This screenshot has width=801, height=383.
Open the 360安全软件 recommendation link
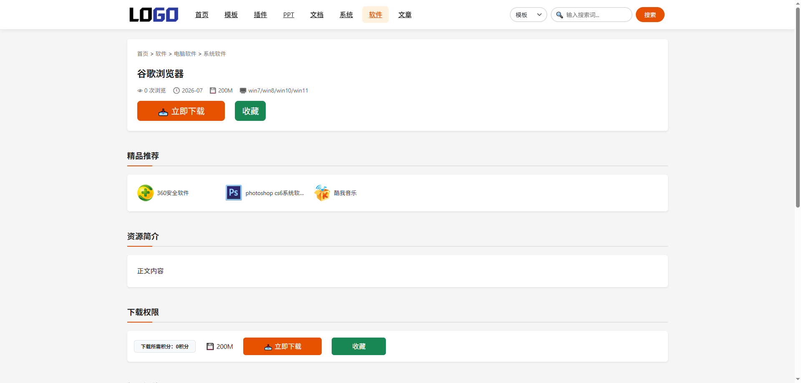[173, 193]
